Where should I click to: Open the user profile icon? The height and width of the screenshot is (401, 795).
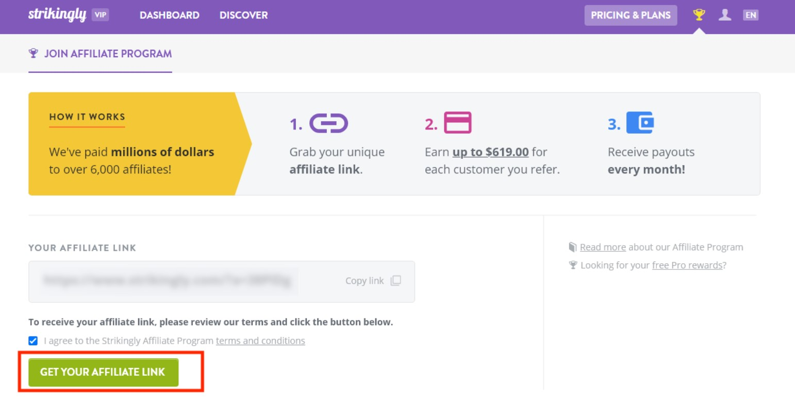(725, 15)
